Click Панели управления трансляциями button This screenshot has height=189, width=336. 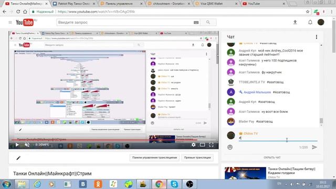(x=154, y=157)
